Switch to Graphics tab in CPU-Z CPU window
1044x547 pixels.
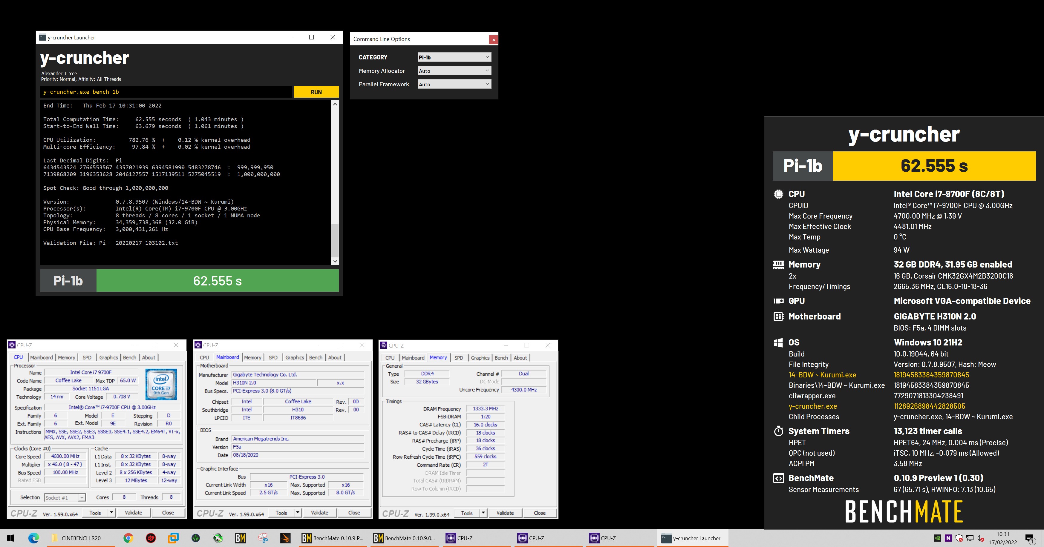pos(109,357)
